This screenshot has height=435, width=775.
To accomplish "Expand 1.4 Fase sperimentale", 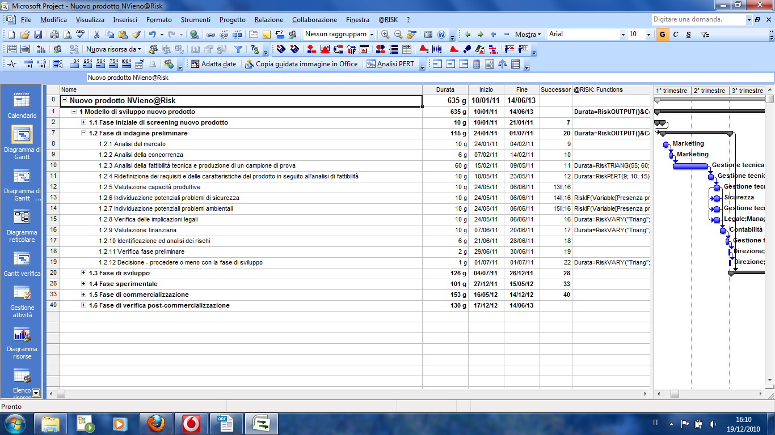I will tap(84, 284).
